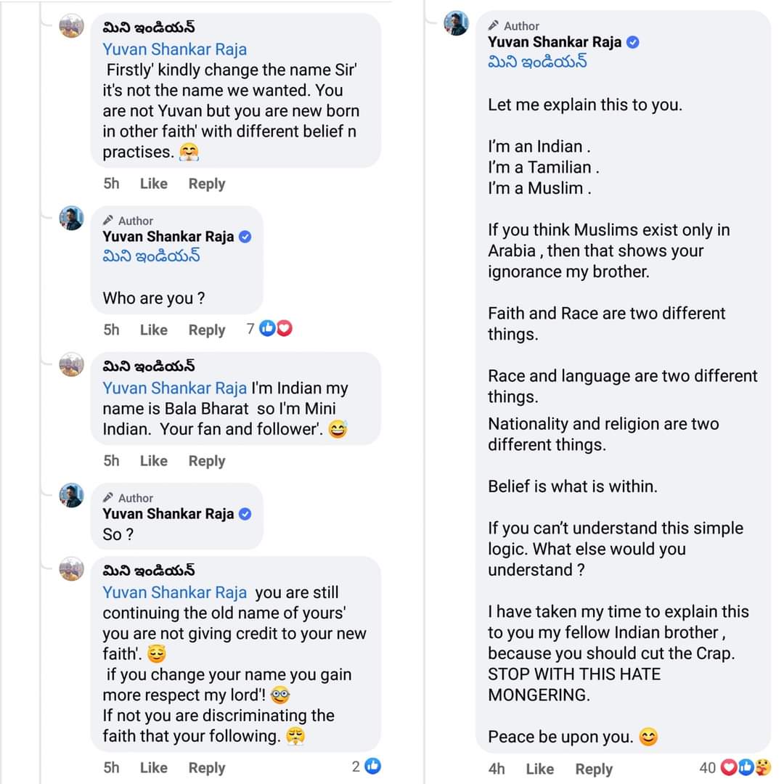Click Like under the long explanation comment
784x784 pixels.
point(539,769)
